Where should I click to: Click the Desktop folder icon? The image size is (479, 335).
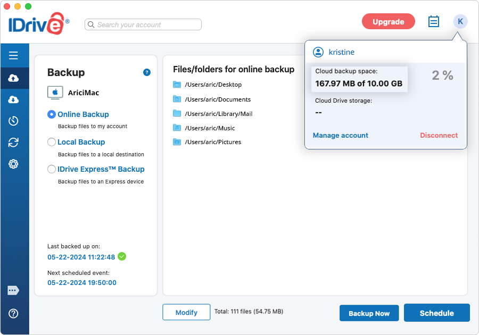click(x=177, y=85)
